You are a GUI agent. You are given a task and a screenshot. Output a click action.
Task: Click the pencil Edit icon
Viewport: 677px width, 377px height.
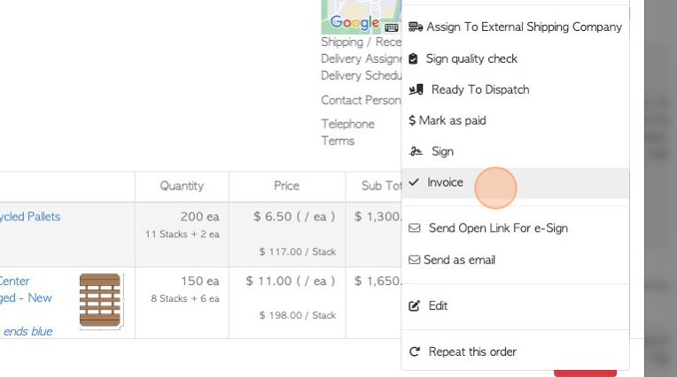(414, 306)
